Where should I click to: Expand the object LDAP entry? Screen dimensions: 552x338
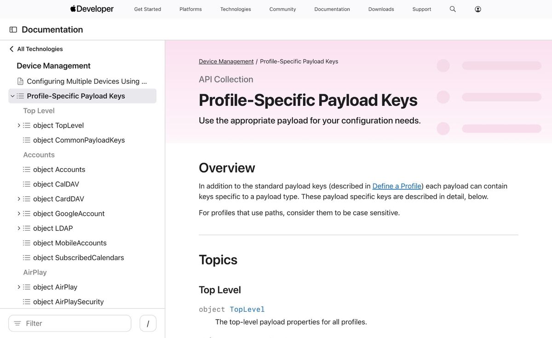[19, 228]
